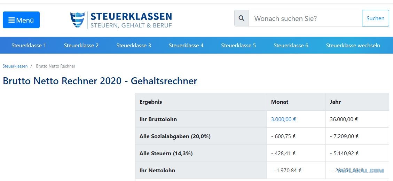Click the 3.000,00 € monthly Bruttolohn link
This screenshot has width=393, height=181.
click(x=283, y=119)
